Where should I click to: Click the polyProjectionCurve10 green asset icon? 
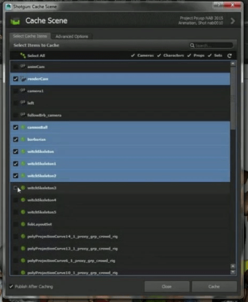[x=23, y=272]
